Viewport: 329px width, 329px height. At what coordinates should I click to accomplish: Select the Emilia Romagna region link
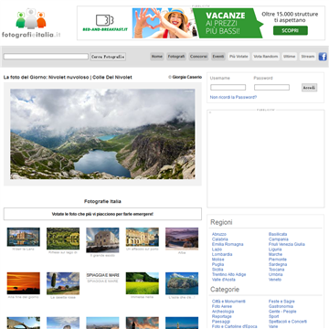click(x=228, y=244)
